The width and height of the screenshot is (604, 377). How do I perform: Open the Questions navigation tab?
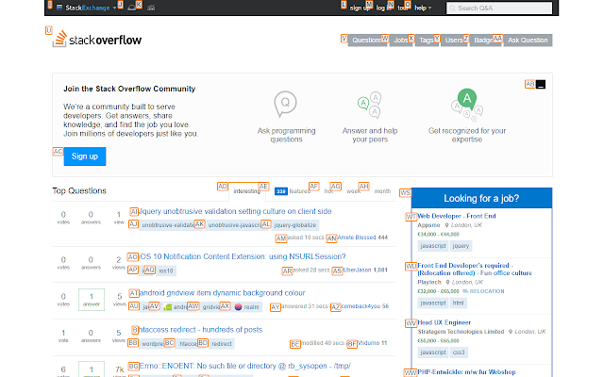367,40
